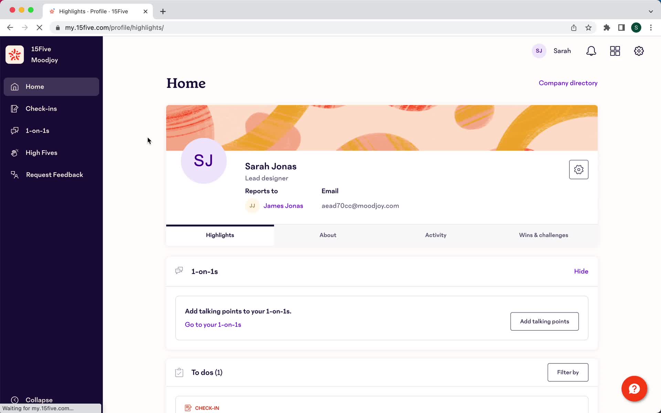Click the Request Feedback sidebar icon
661x413 pixels.
click(14, 174)
